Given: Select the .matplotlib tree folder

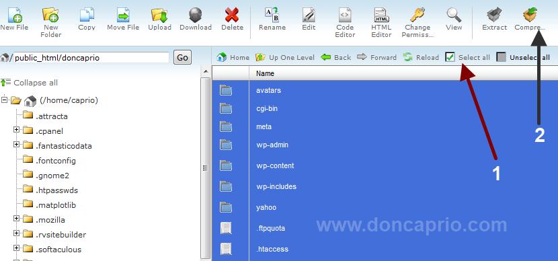Looking at the screenshot, I should click(49, 205).
